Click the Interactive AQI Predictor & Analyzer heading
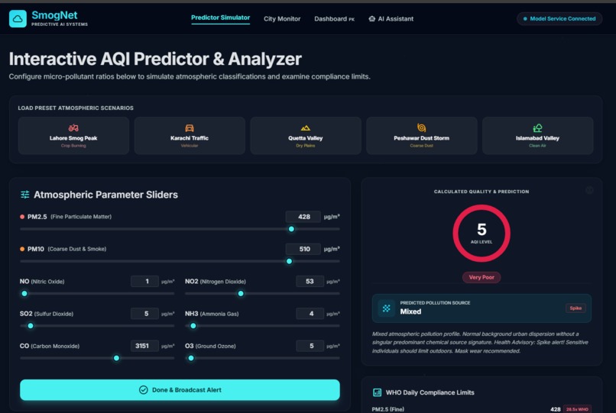 pyautogui.click(x=155, y=59)
